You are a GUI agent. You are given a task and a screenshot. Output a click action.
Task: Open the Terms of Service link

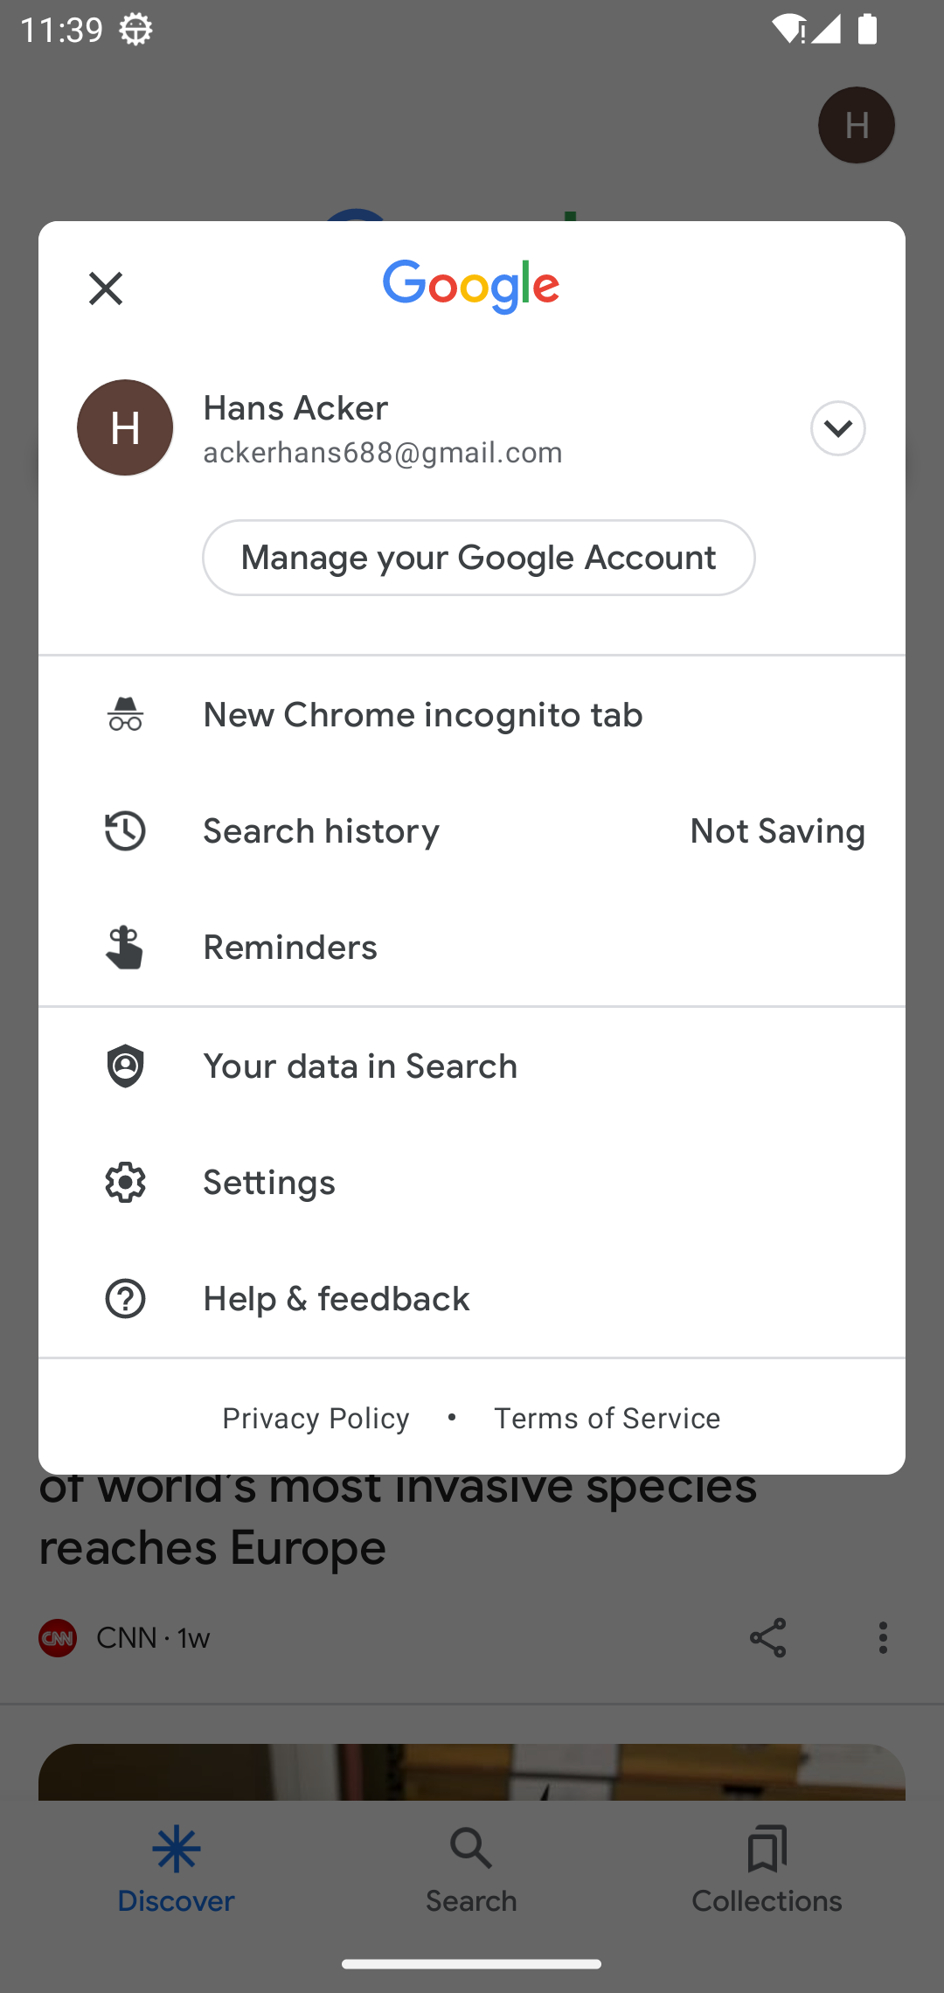point(607,1418)
